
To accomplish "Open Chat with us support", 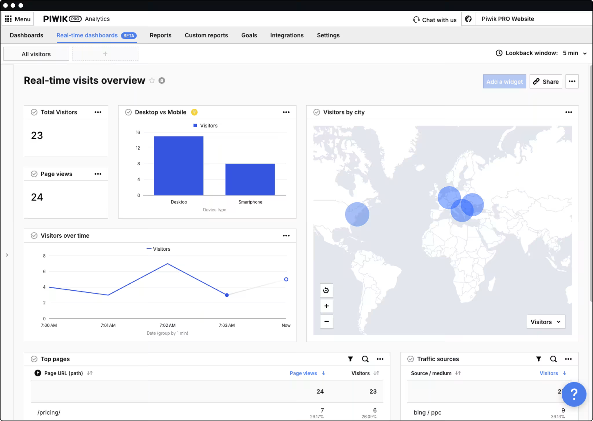I will pos(435,19).
